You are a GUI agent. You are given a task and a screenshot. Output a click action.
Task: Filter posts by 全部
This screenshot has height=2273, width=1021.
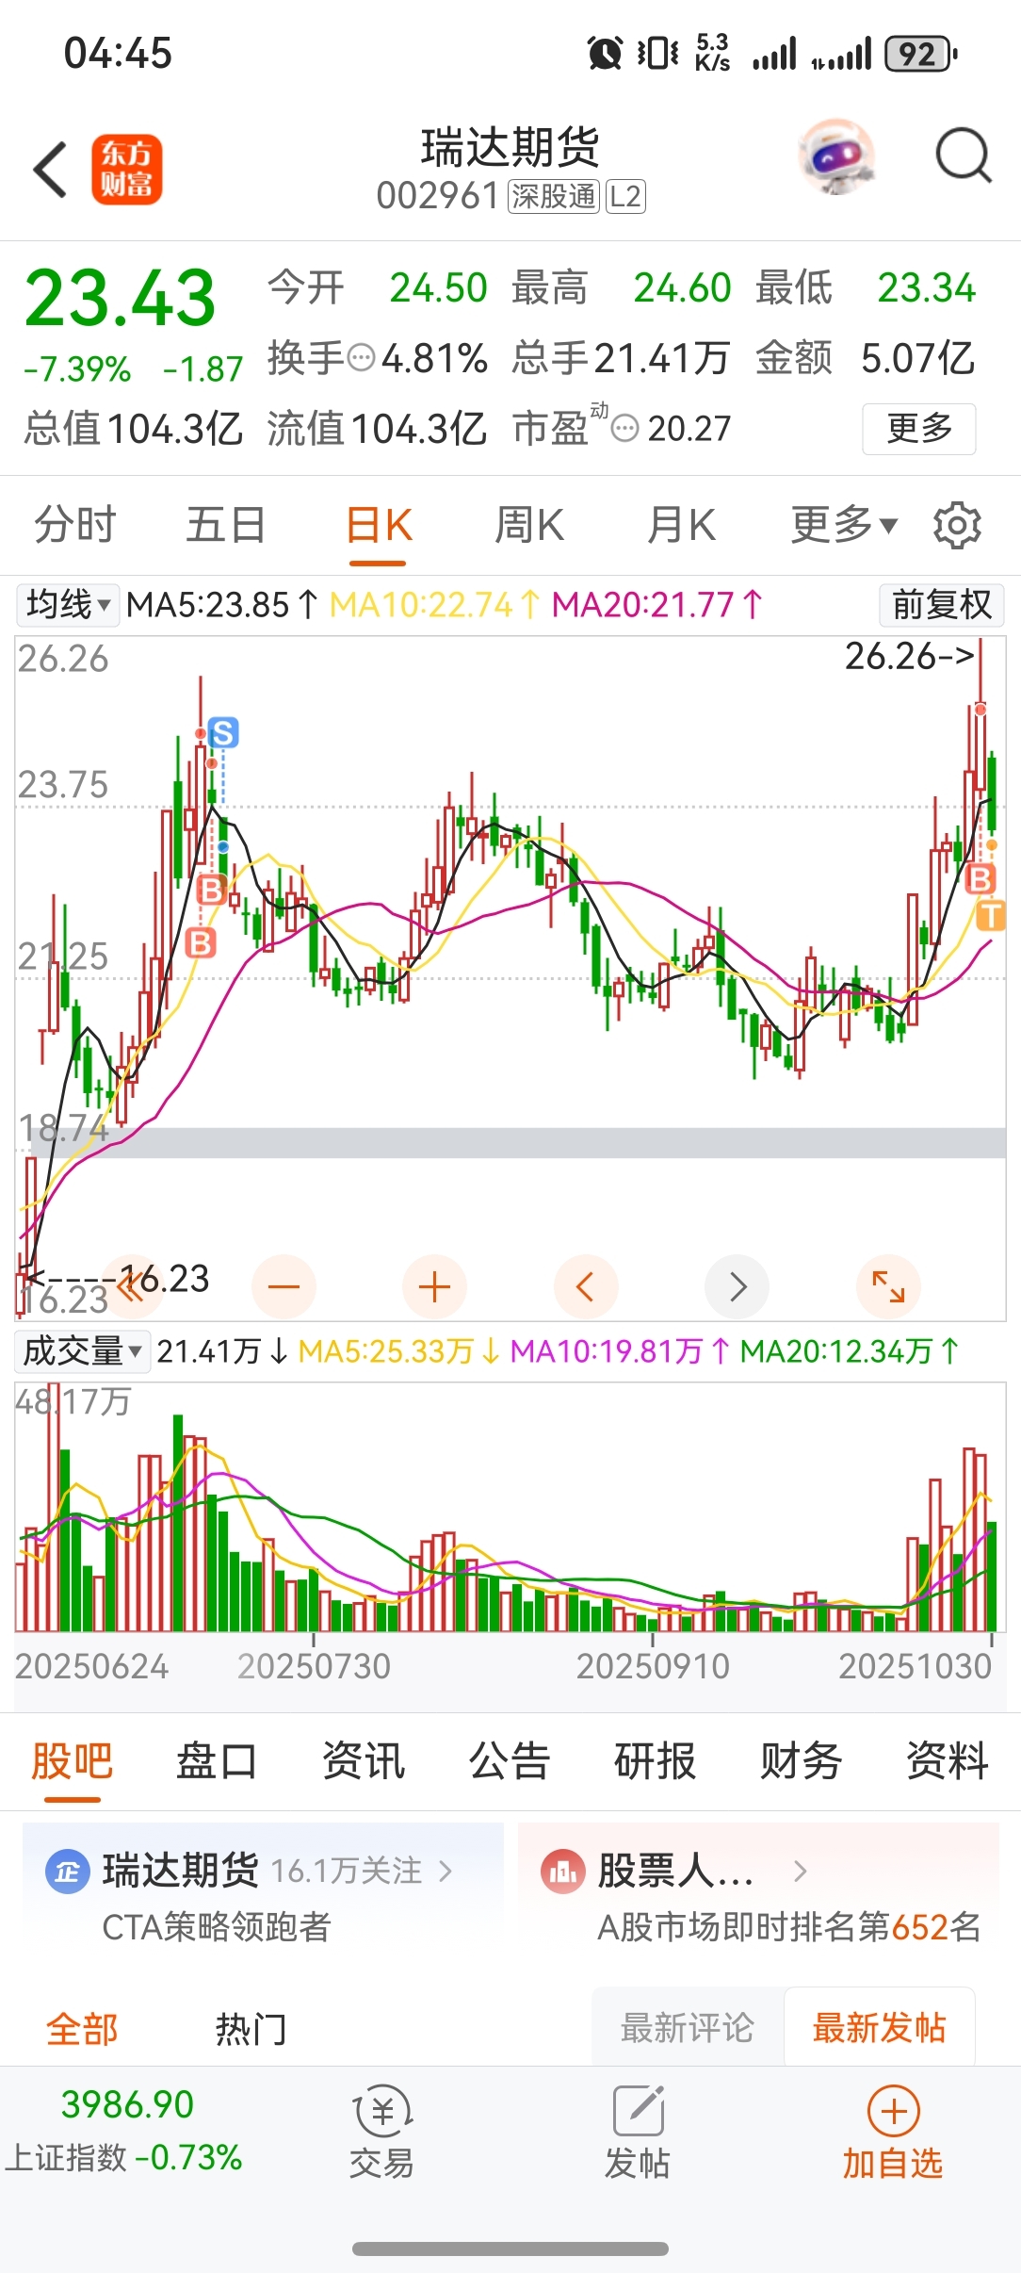[82, 2029]
